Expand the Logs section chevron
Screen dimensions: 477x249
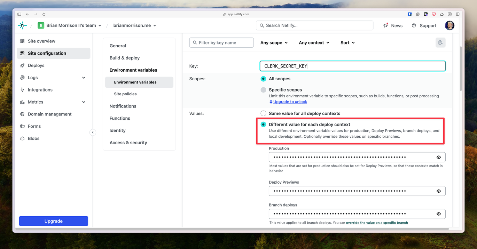pyautogui.click(x=84, y=78)
